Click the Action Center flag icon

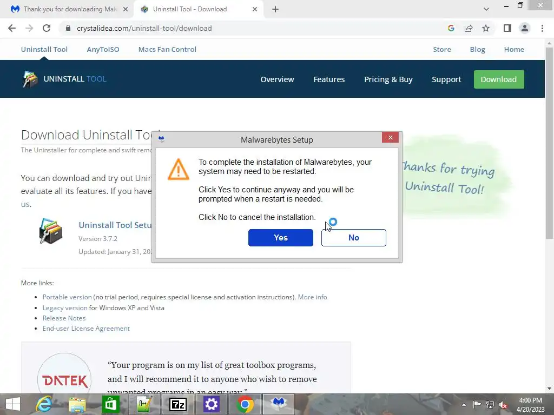pos(477,404)
